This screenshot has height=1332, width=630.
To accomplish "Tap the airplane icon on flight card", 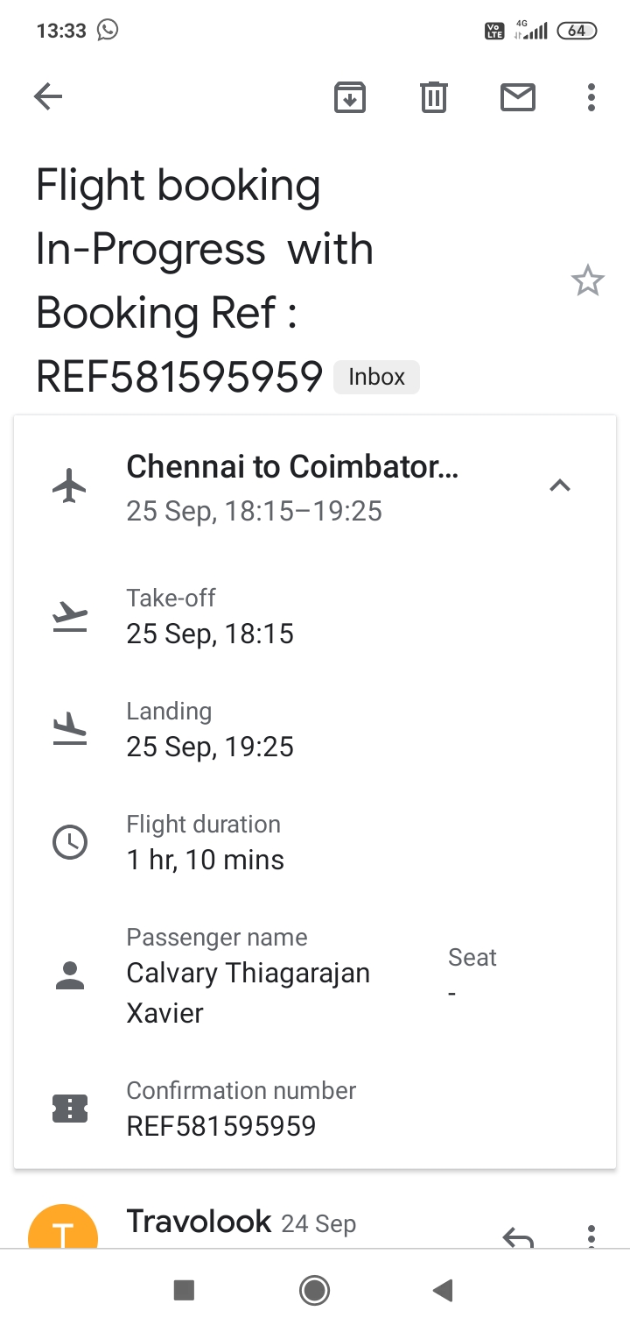I will coord(70,485).
